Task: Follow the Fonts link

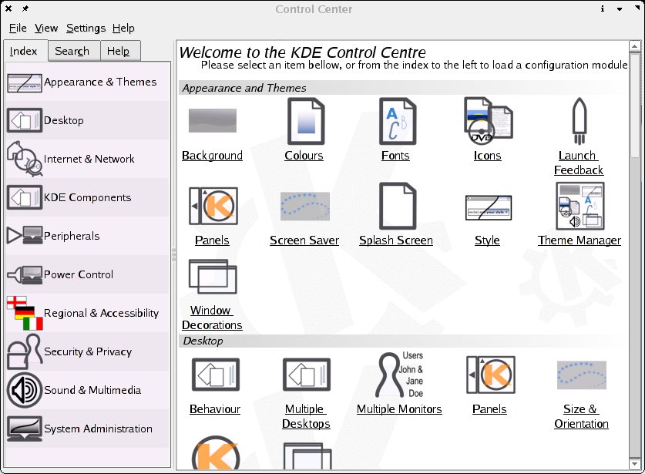Action: [395, 156]
